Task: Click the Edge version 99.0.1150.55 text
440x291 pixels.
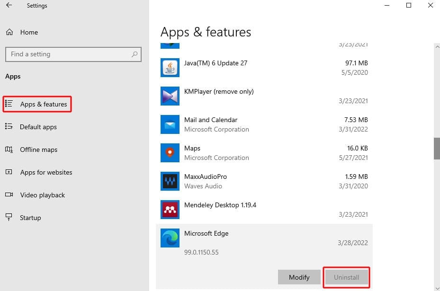Action: pos(201,252)
